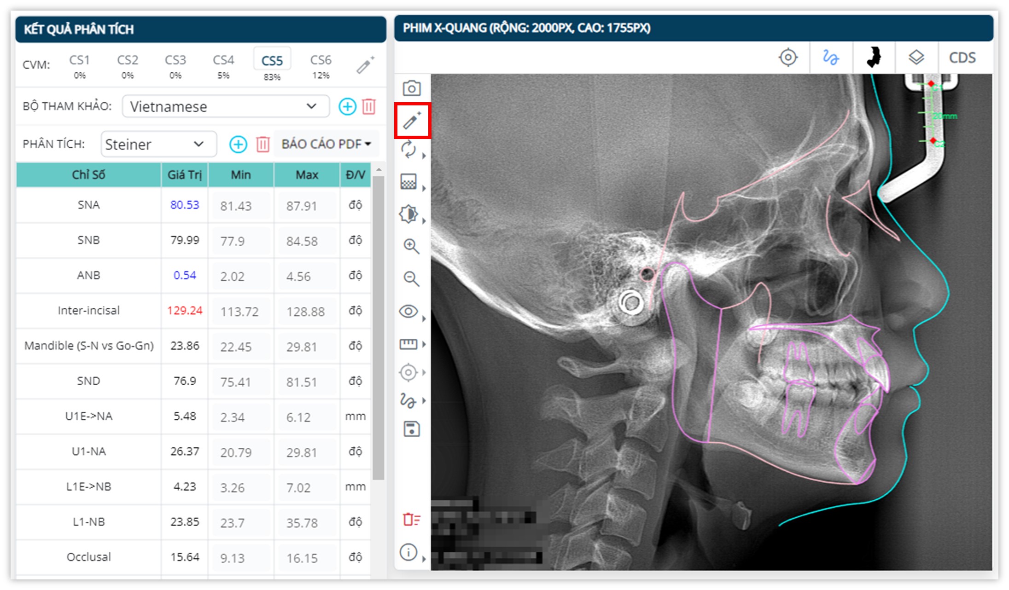Open the layers icon in top toolbar
The width and height of the screenshot is (1009, 590).
(916, 58)
